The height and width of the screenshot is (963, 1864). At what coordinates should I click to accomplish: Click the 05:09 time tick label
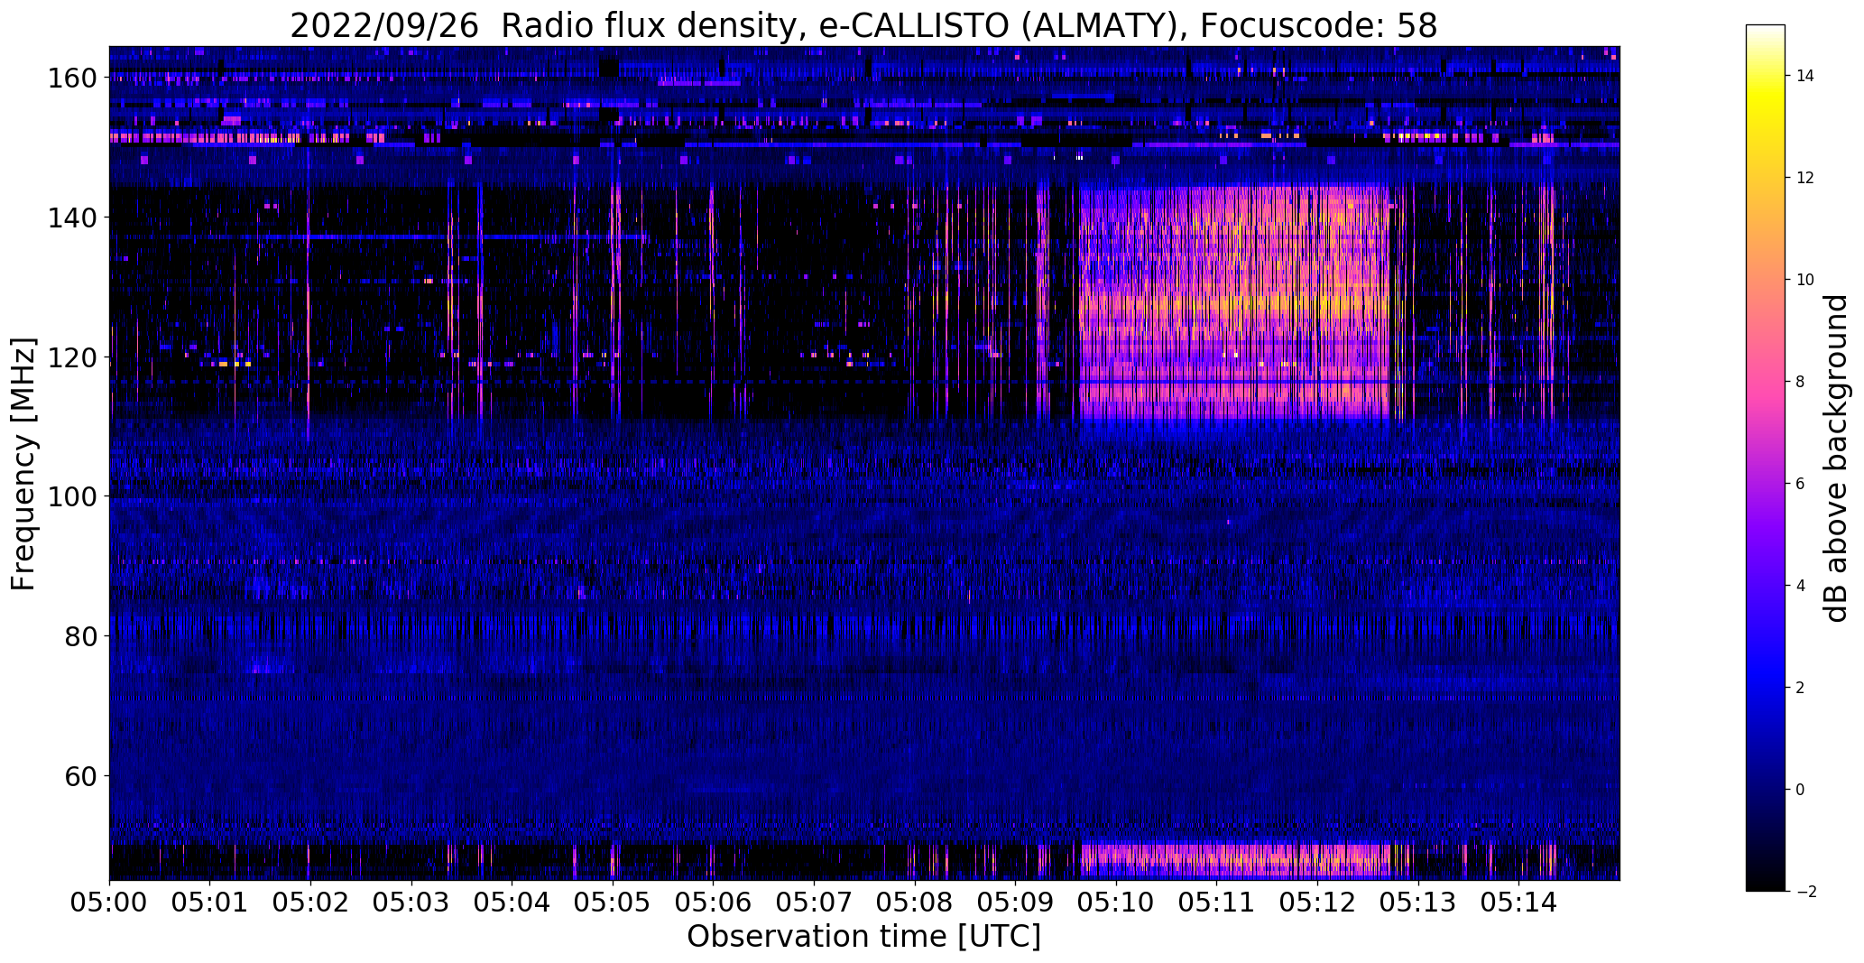click(1016, 903)
